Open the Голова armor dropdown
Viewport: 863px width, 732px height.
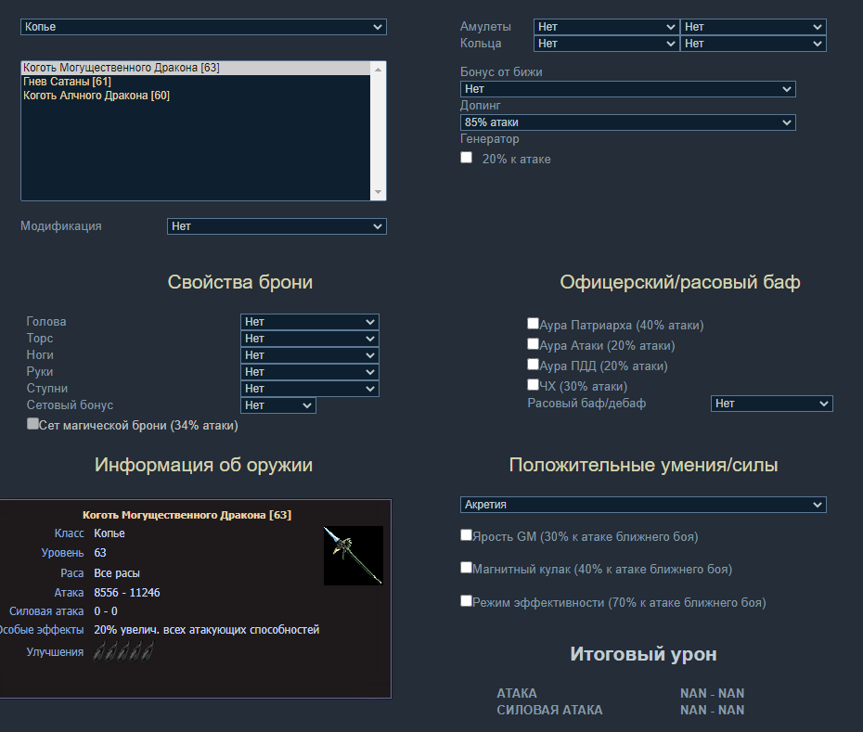(x=309, y=322)
